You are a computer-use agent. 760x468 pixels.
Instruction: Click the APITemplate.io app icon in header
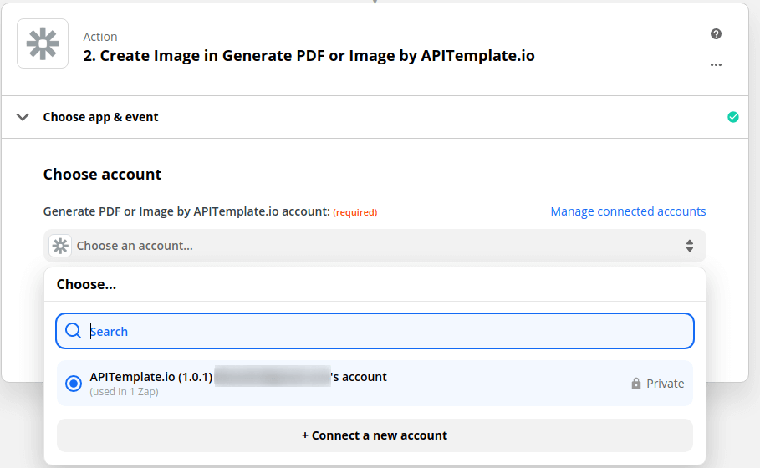pos(43,43)
